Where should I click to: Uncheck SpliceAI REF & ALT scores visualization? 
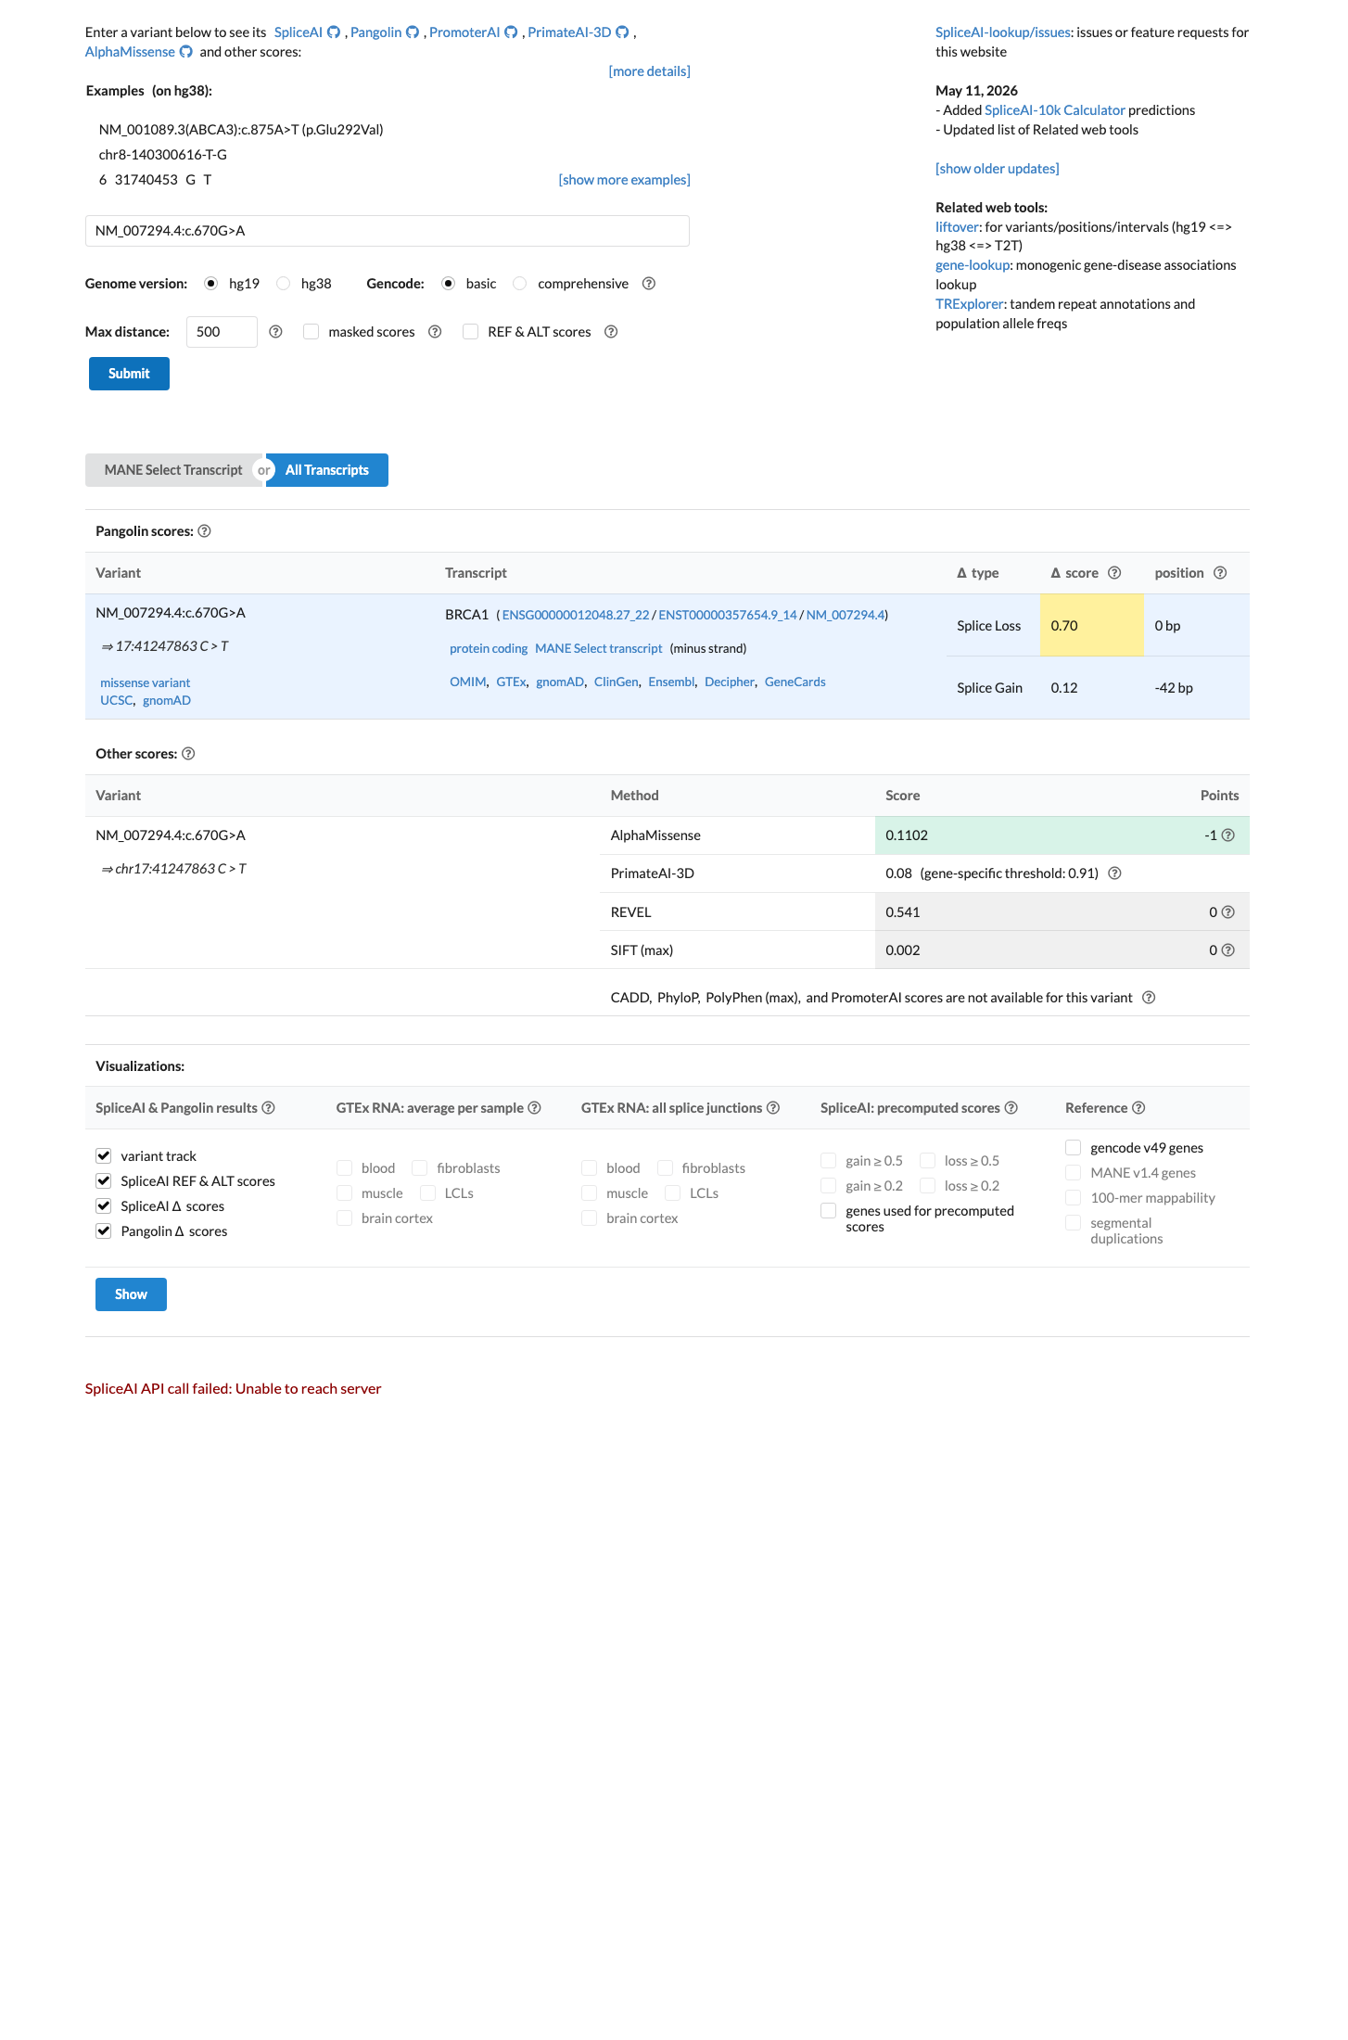[104, 1181]
